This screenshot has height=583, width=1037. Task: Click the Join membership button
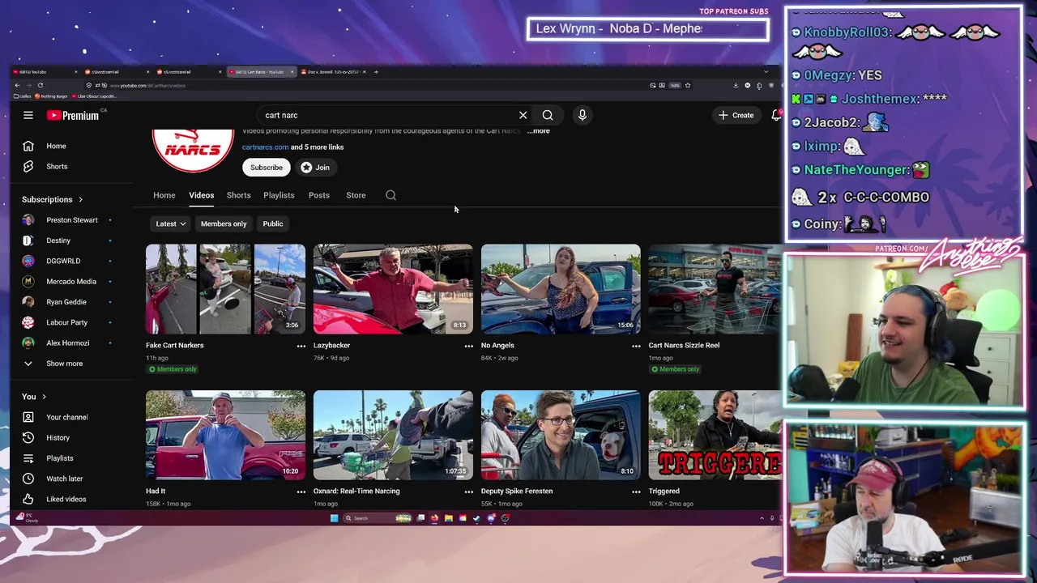(x=315, y=168)
